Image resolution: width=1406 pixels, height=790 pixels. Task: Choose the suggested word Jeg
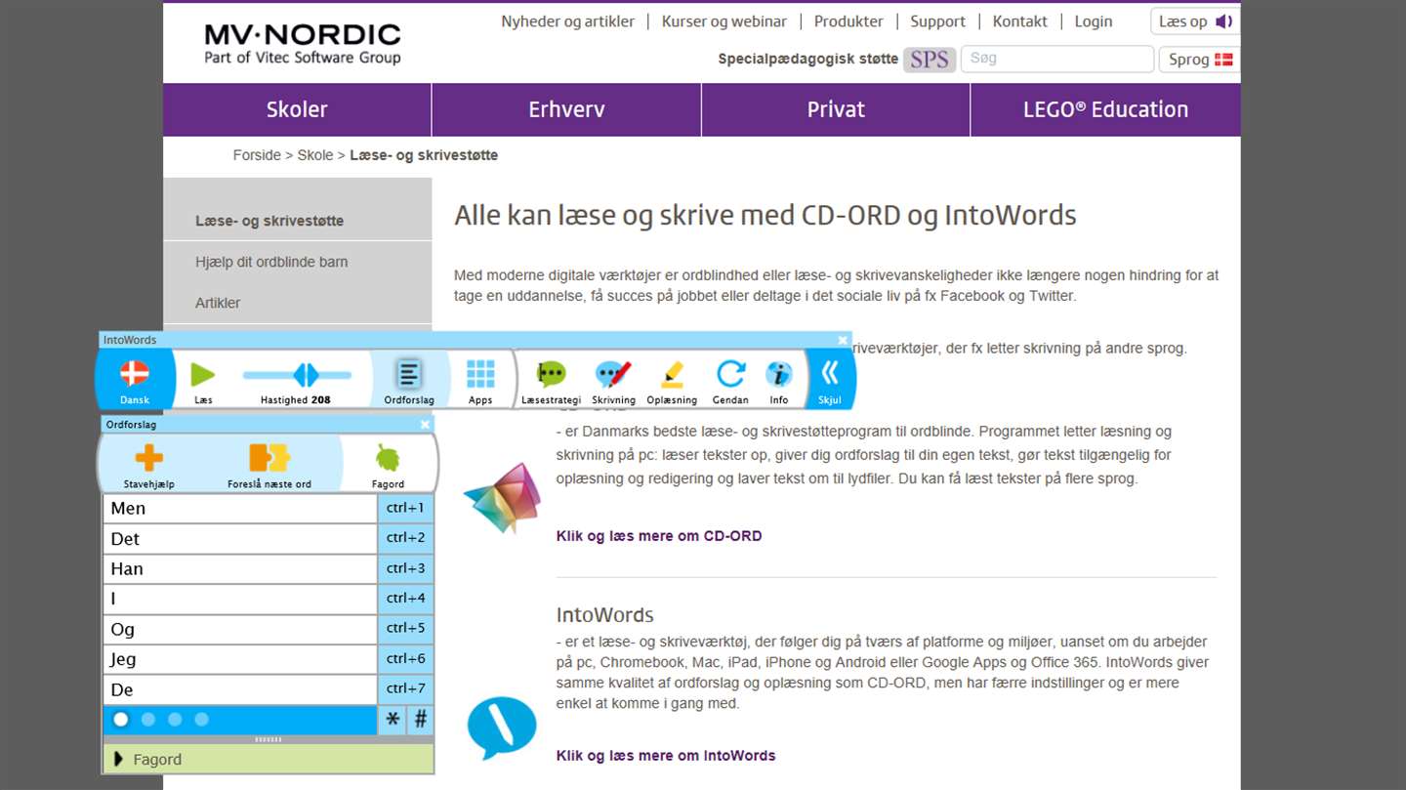(240, 659)
